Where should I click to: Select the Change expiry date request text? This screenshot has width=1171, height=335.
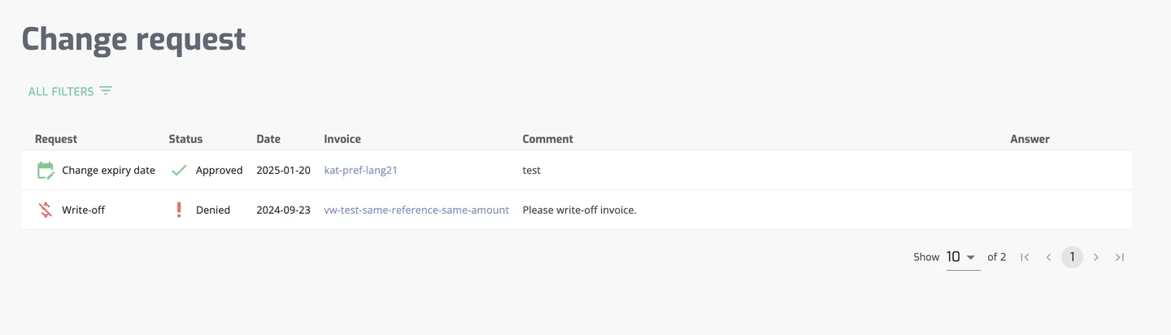(108, 171)
